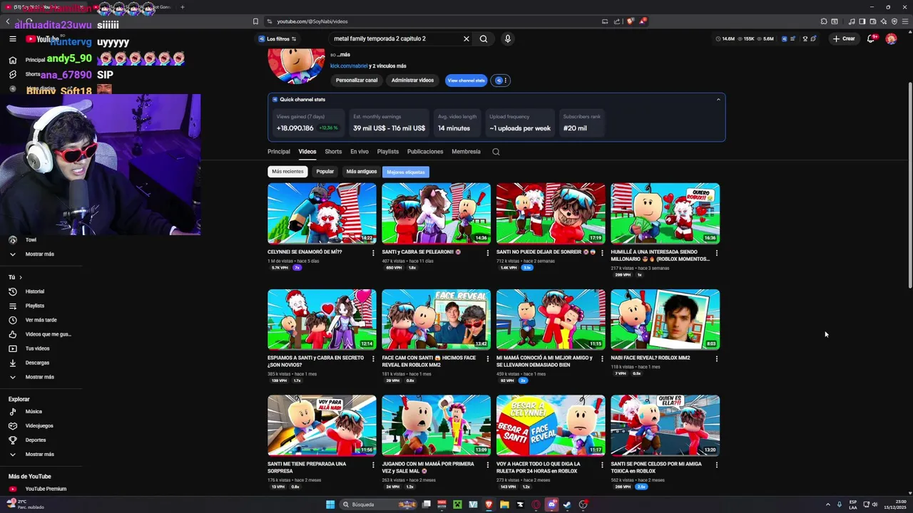
Task: Start voice search with microphone icon
Action: pos(508,39)
